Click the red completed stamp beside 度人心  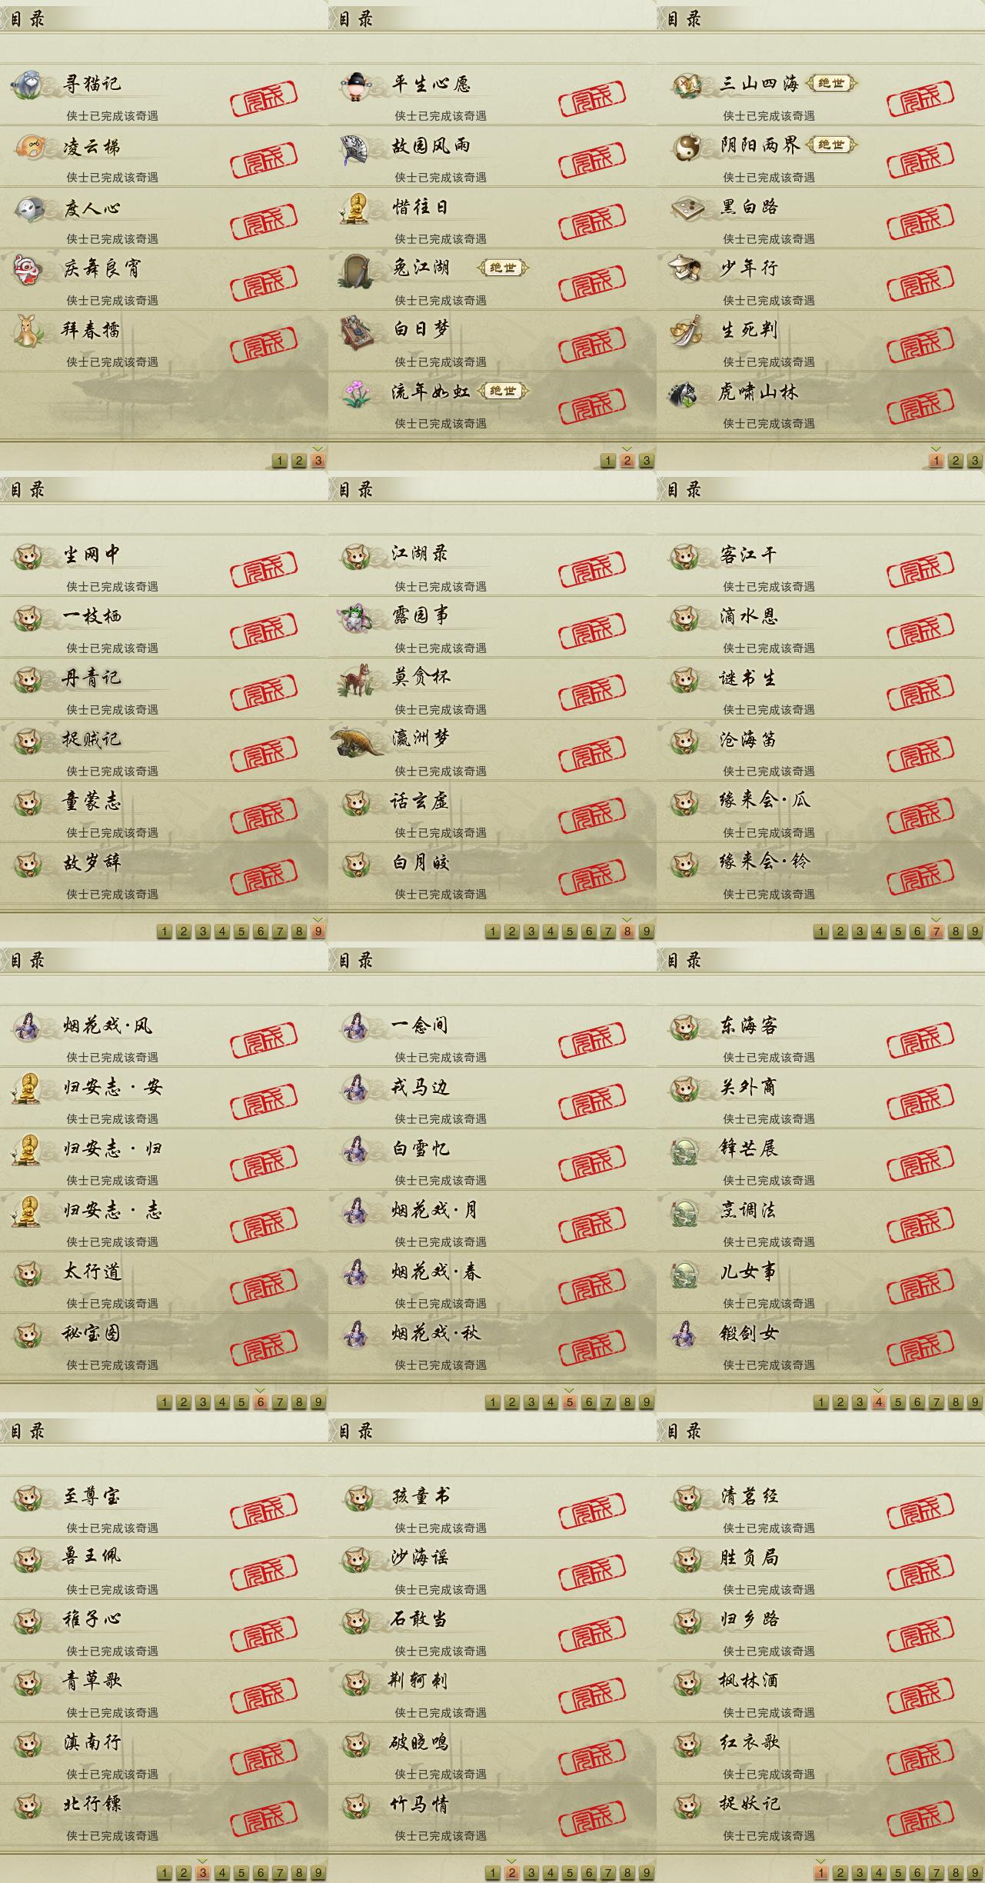pyautogui.click(x=264, y=220)
